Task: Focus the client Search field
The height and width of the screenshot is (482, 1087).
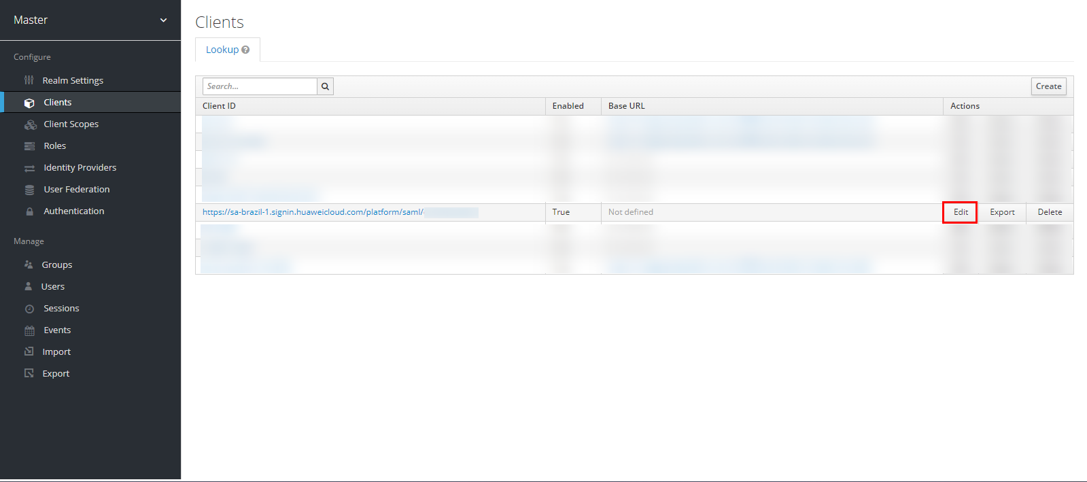Action: [x=260, y=86]
